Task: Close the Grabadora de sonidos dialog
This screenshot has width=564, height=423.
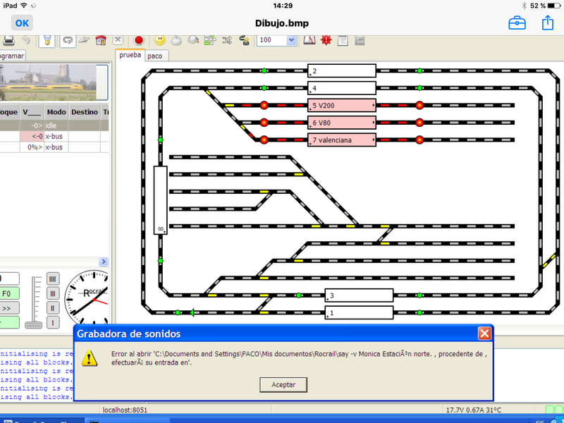Action: [484, 333]
